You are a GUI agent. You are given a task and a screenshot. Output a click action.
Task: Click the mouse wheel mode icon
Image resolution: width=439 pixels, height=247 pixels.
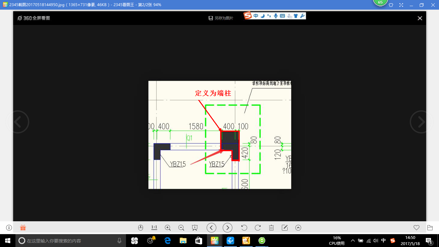pyautogui.click(x=140, y=228)
